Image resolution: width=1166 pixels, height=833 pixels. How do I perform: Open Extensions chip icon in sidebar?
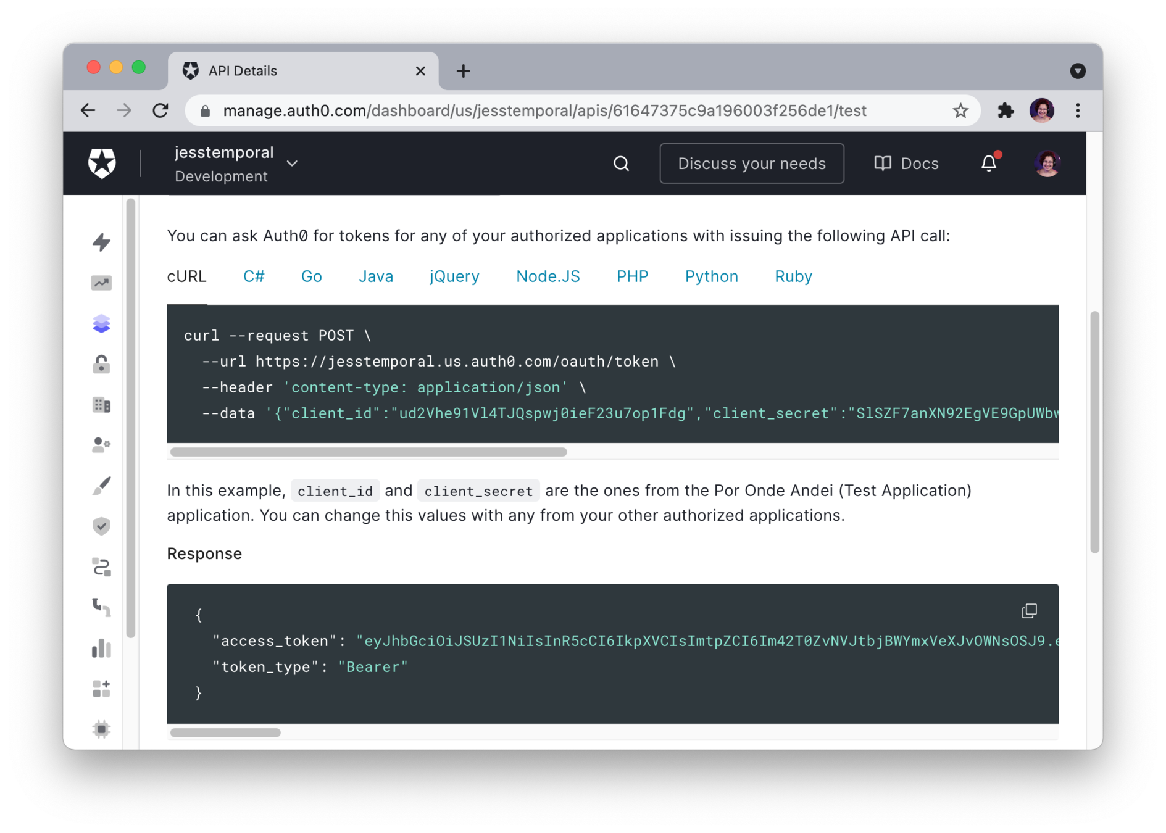pos(102,729)
